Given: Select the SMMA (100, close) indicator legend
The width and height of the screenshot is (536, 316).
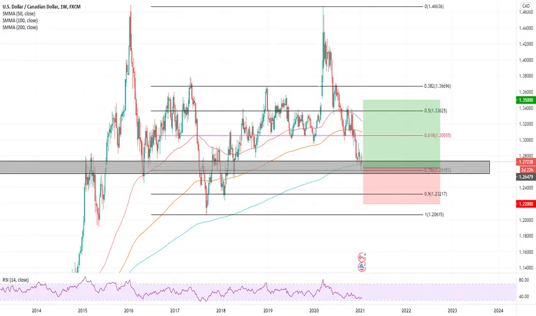Looking at the screenshot, I should tap(20, 21).
